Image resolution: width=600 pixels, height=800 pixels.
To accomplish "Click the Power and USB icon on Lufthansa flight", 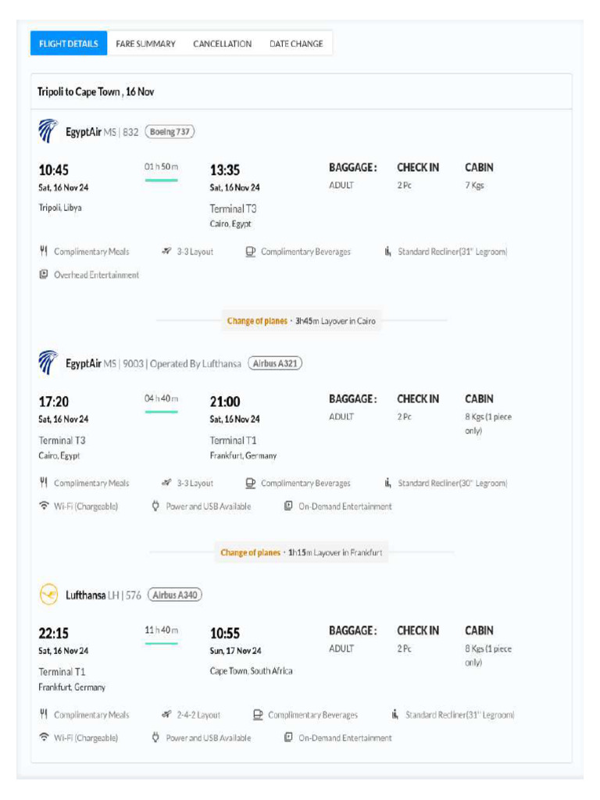I will (x=155, y=737).
